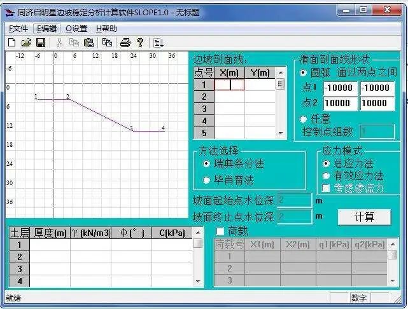Click the sort list icon in toolbar

[158, 43]
